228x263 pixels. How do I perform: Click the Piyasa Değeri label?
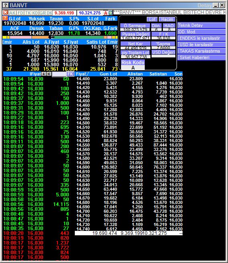click(x=136, y=34)
